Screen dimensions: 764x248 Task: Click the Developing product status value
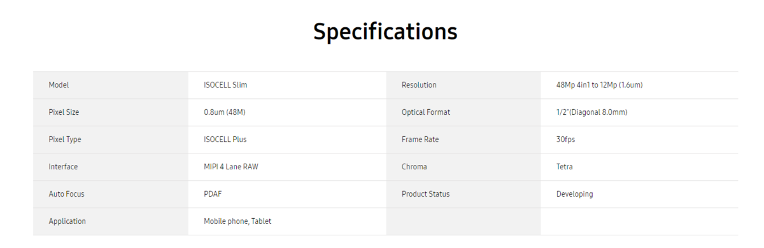pos(574,194)
